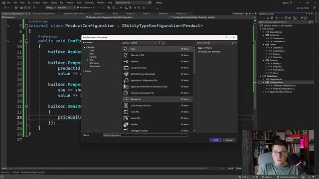319x179 pixels.
Task: Collapse the Domain project in Solution Explorer
Action: (x=260, y=29)
